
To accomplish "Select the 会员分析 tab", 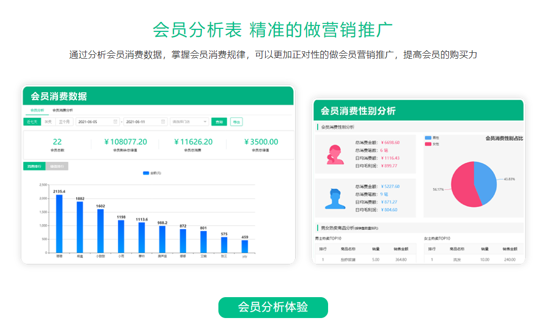I will [37, 110].
